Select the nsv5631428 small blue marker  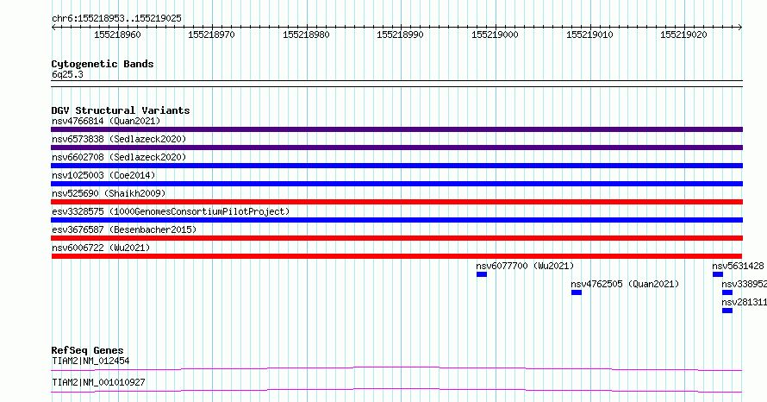pyautogui.click(x=718, y=274)
